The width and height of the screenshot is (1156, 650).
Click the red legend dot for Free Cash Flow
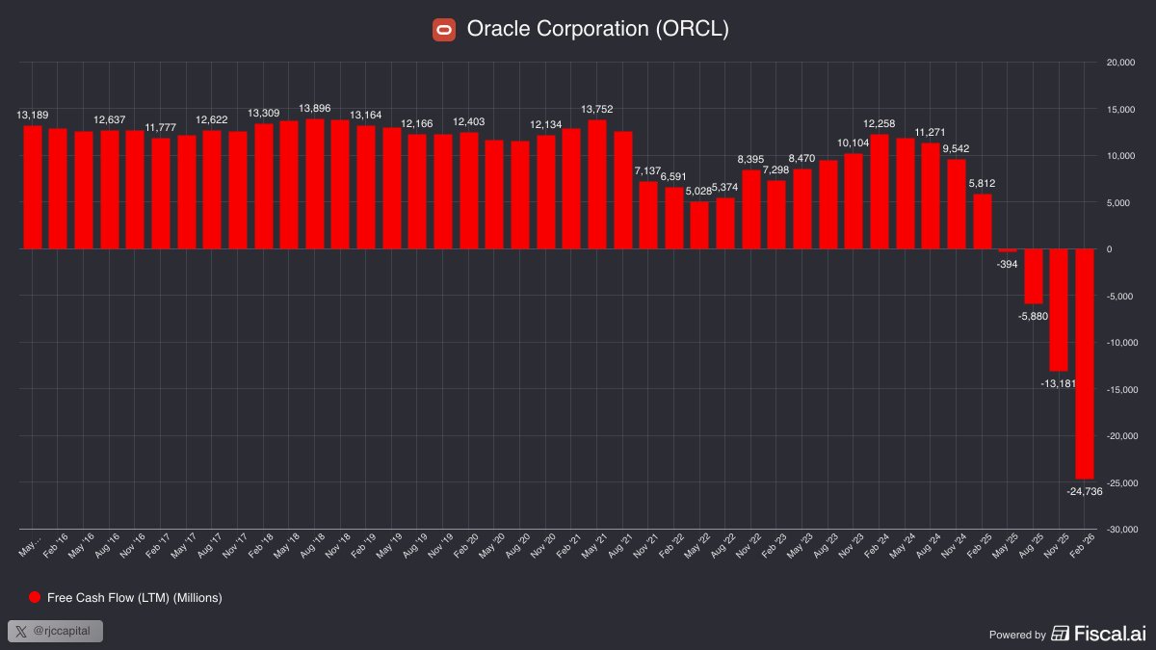coord(35,597)
